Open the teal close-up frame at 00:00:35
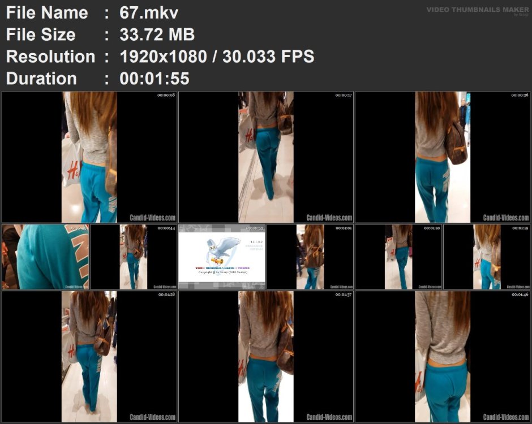 click(45, 257)
